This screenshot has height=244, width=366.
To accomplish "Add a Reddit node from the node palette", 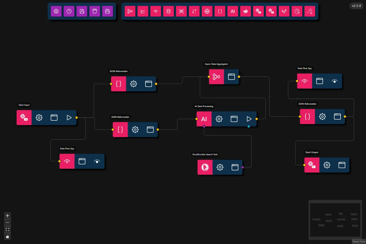I will click(x=245, y=11).
